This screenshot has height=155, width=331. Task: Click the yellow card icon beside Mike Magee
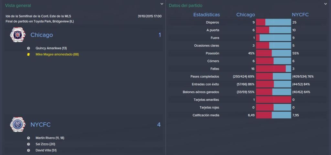coord(29,54)
